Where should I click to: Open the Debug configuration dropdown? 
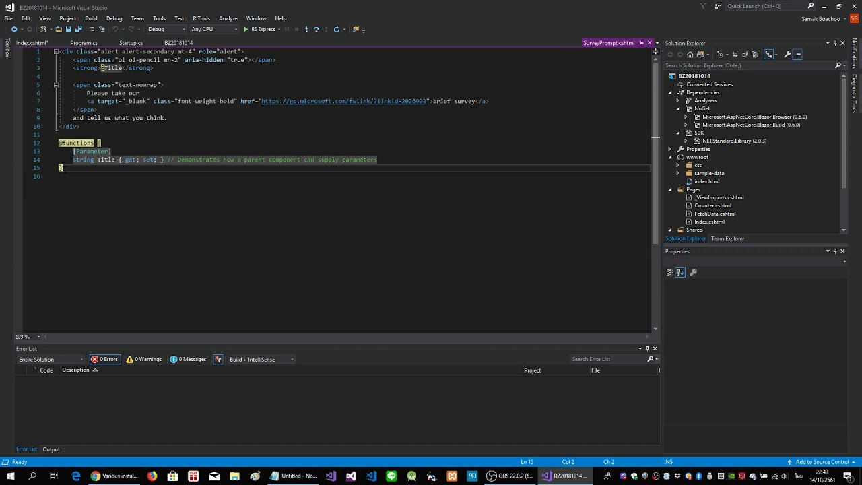166,29
